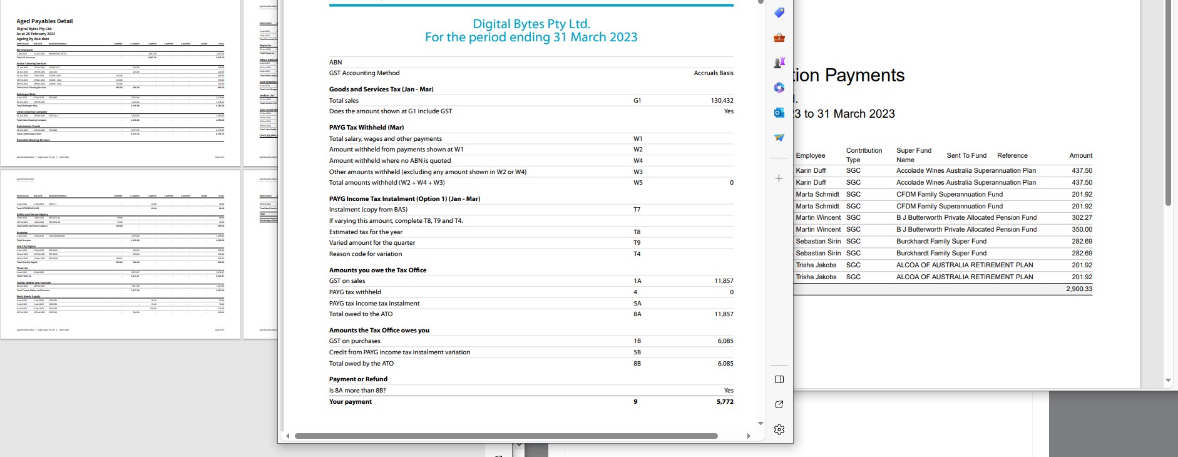The width and height of the screenshot is (1178, 457).
Task: Click 'Estimated tax for the year' row label
Action: click(x=366, y=232)
